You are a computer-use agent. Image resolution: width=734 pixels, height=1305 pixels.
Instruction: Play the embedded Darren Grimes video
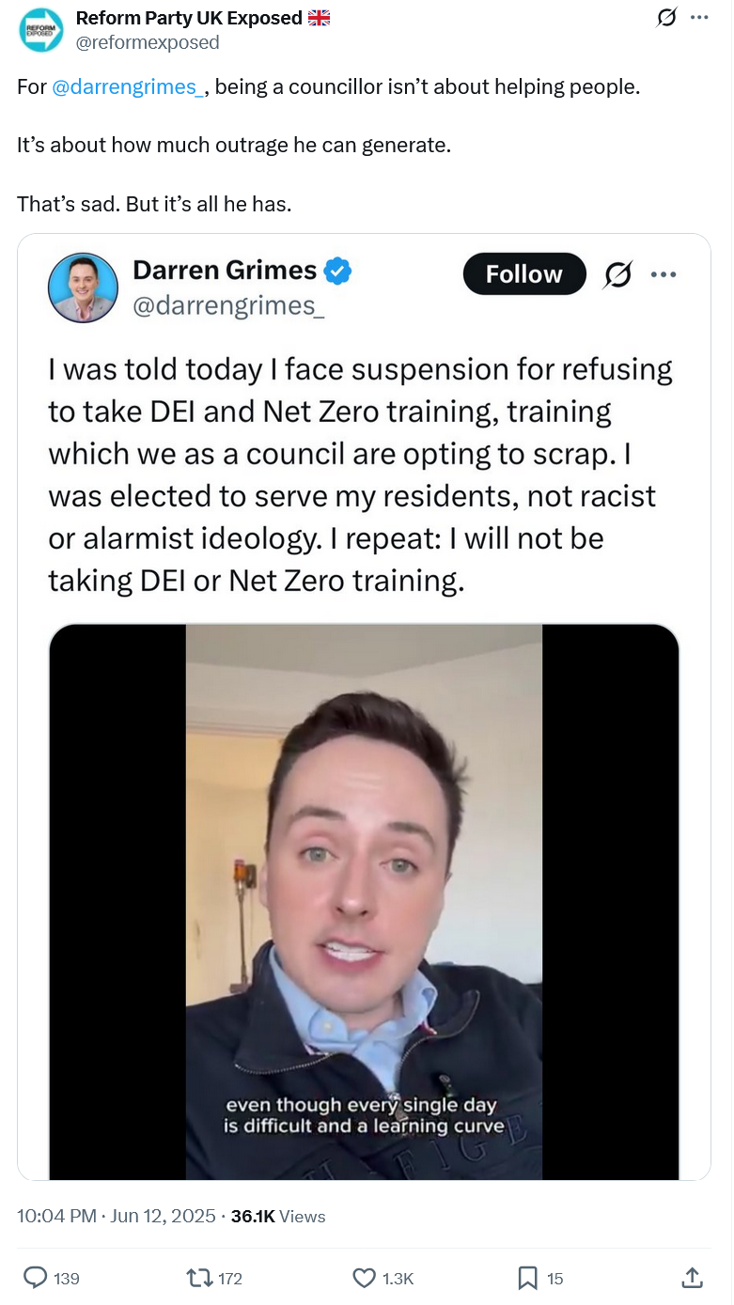[x=364, y=902]
